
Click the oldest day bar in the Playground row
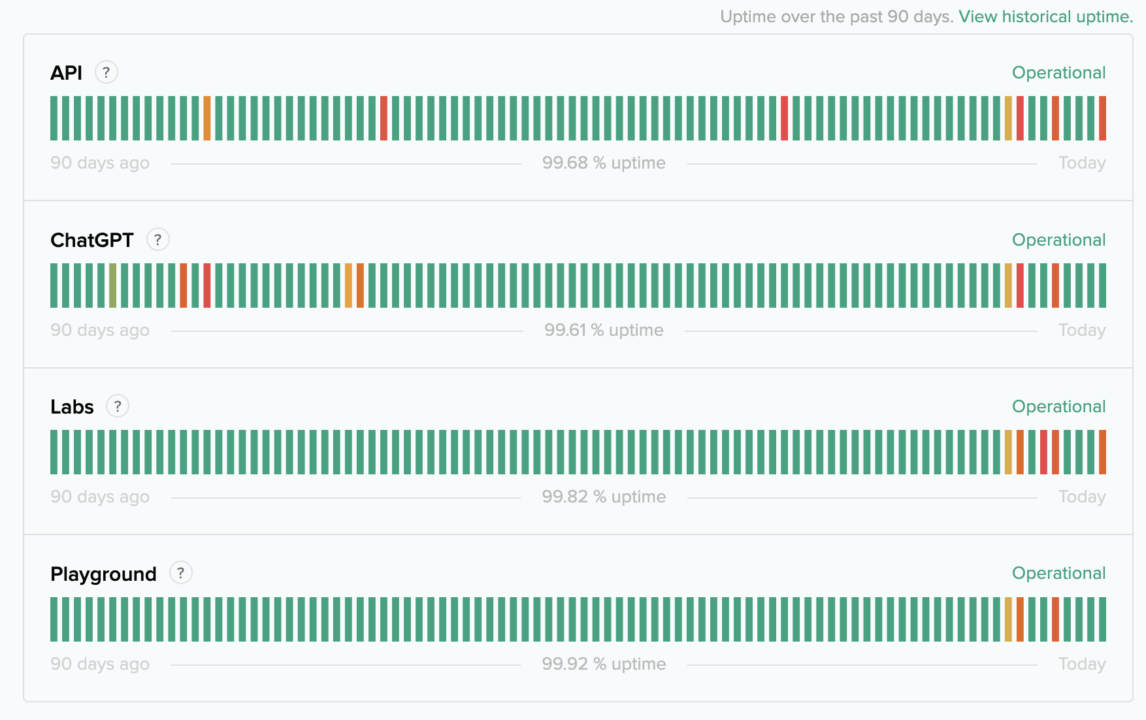click(54, 619)
